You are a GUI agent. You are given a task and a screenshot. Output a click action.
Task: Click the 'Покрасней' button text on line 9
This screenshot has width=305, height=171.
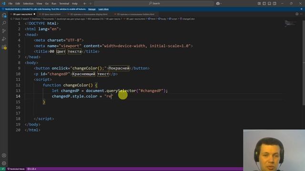coord(119,68)
